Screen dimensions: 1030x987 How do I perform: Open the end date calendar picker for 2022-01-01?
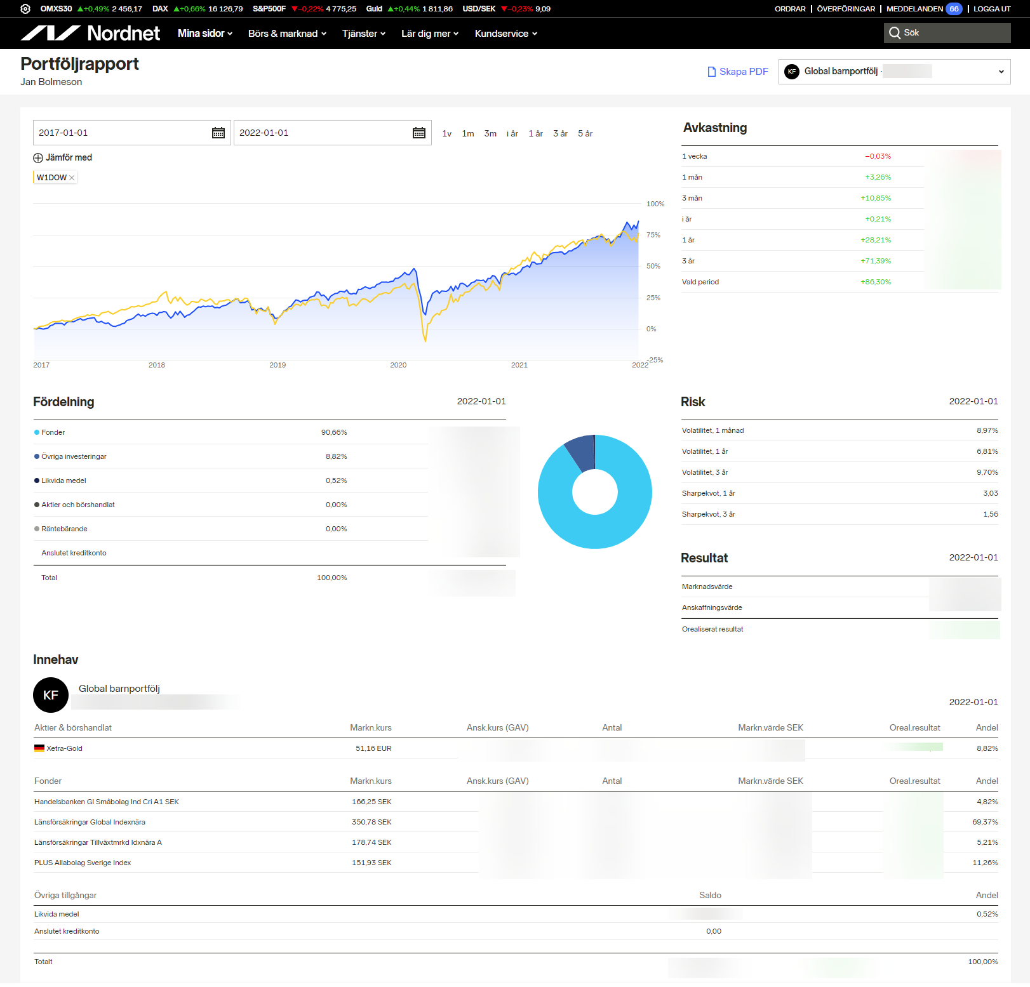pyautogui.click(x=419, y=133)
